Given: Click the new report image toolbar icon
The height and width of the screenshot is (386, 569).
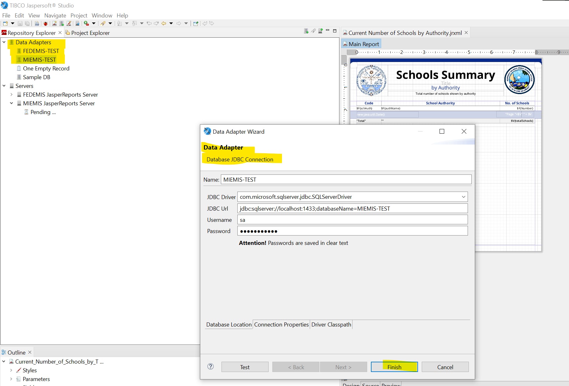Looking at the screenshot, I should pos(54,23).
